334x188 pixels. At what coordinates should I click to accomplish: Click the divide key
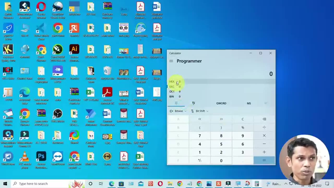coord(264,127)
